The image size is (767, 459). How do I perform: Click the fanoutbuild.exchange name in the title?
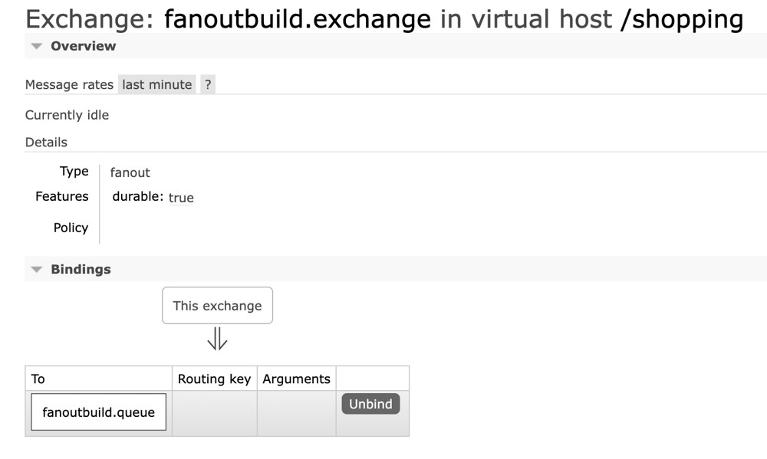tap(298, 19)
